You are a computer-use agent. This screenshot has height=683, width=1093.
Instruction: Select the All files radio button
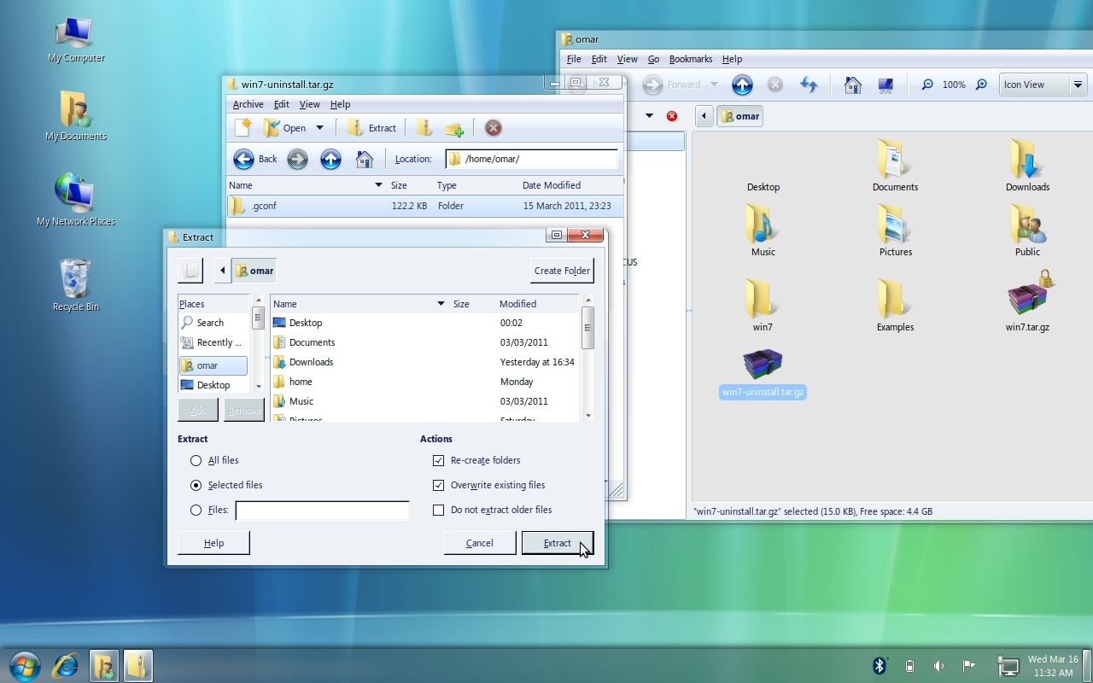pos(196,460)
